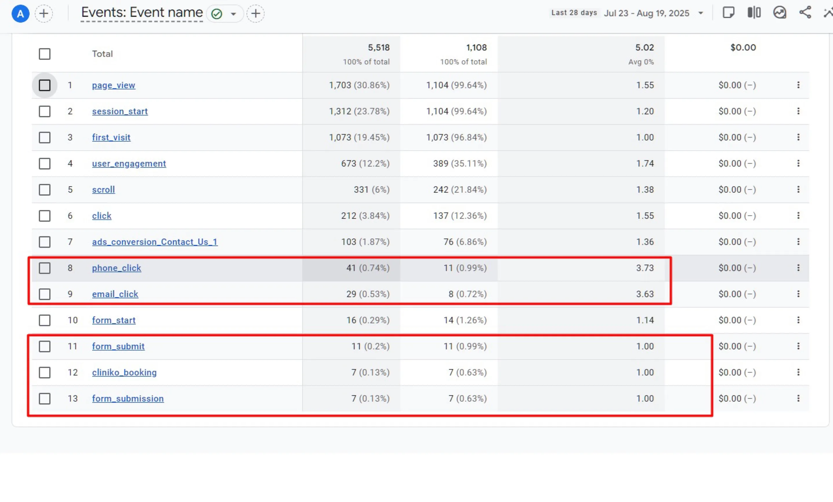Check the form_submit row checkbox
The height and width of the screenshot is (502, 833).
click(x=45, y=346)
